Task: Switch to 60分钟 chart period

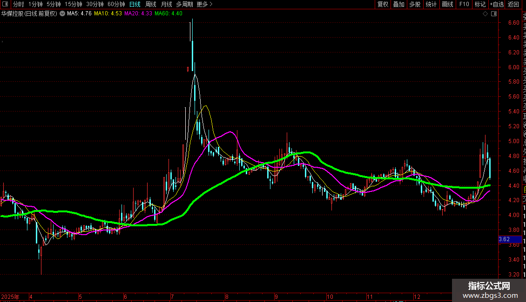Action: pos(116,4)
